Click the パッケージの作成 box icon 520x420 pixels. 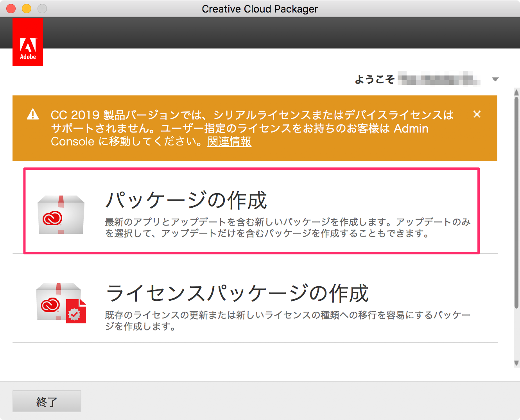[x=61, y=215]
